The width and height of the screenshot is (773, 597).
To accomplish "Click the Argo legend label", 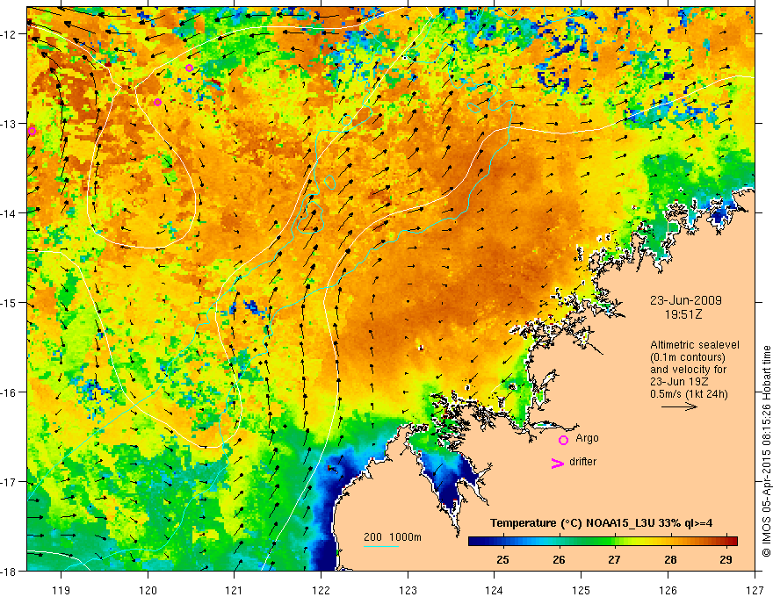I will click(x=587, y=438).
